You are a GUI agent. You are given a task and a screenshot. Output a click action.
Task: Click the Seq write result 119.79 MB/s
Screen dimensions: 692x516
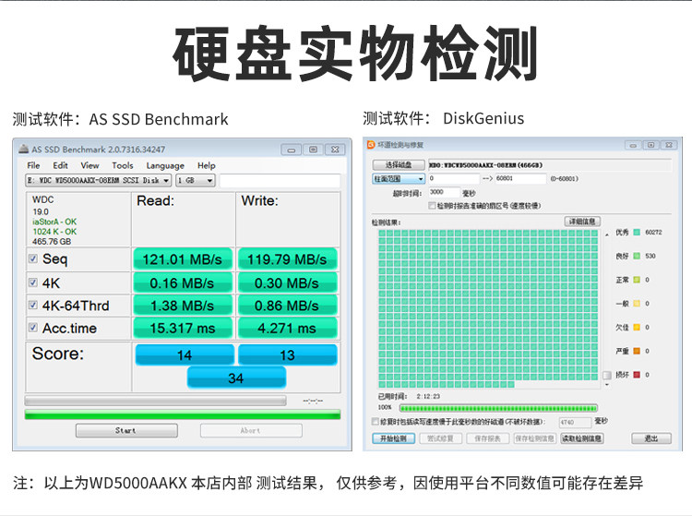coord(287,259)
